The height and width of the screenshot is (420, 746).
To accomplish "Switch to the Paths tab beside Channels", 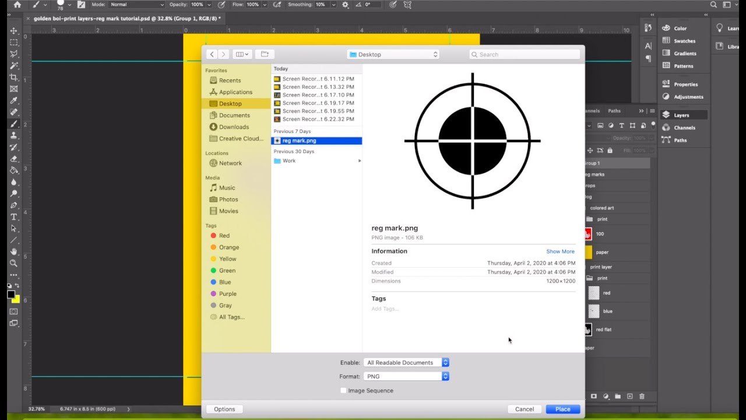I will coord(614,111).
